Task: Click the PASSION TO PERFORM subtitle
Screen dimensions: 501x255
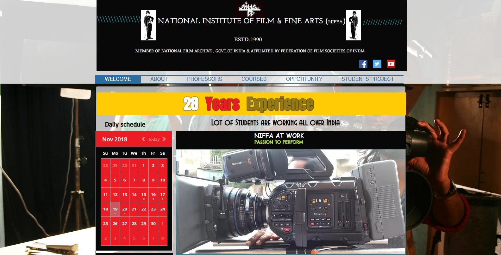Action: pos(279,142)
